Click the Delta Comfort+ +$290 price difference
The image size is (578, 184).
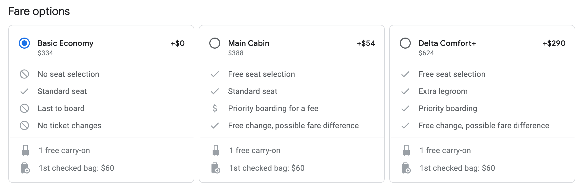(x=554, y=43)
